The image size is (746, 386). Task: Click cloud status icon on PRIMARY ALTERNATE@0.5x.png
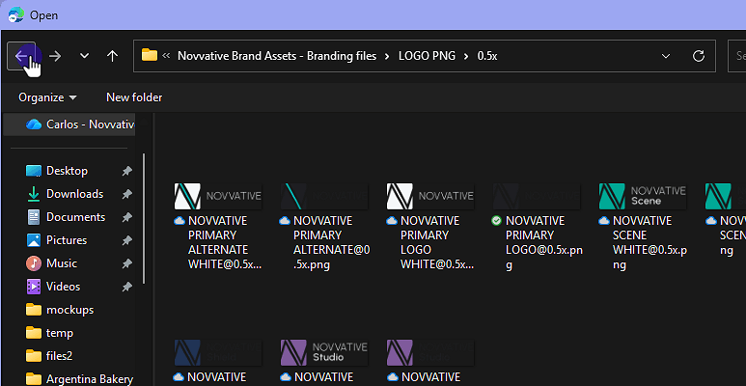point(285,221)
